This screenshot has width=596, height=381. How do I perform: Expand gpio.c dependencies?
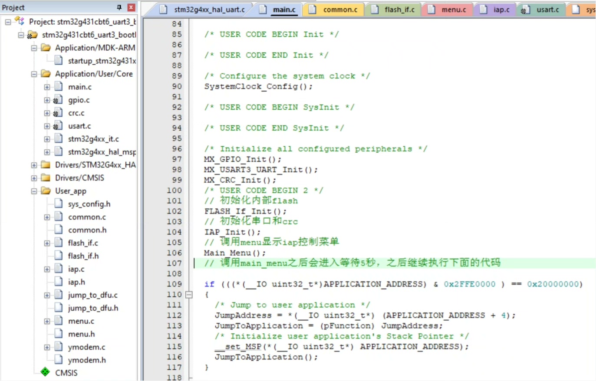(47, 100)
